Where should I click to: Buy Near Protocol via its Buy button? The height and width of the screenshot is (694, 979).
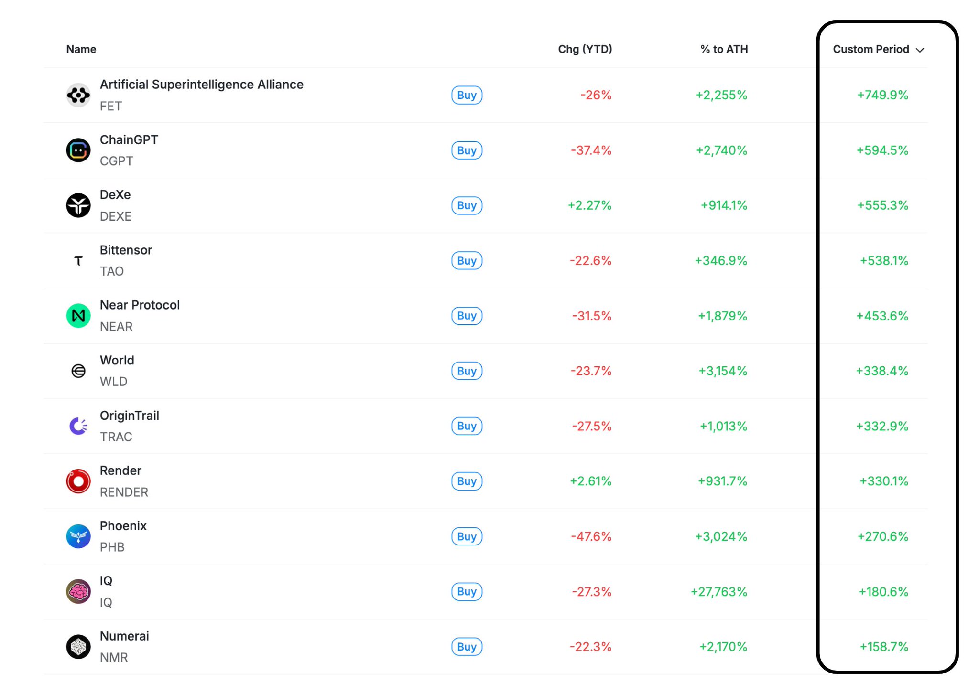[x=467, y=316]
